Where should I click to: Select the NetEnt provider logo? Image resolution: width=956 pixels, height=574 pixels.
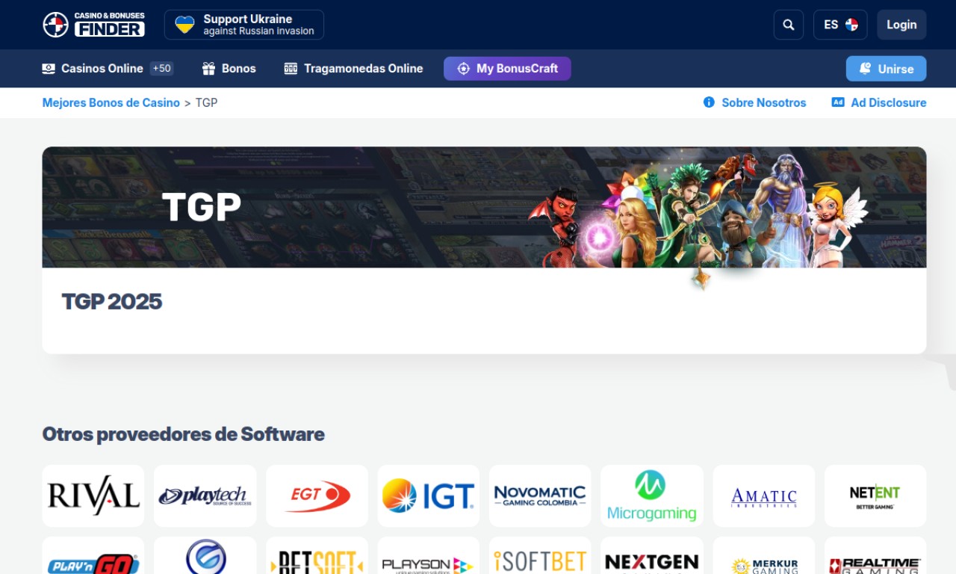click(875, 496)
